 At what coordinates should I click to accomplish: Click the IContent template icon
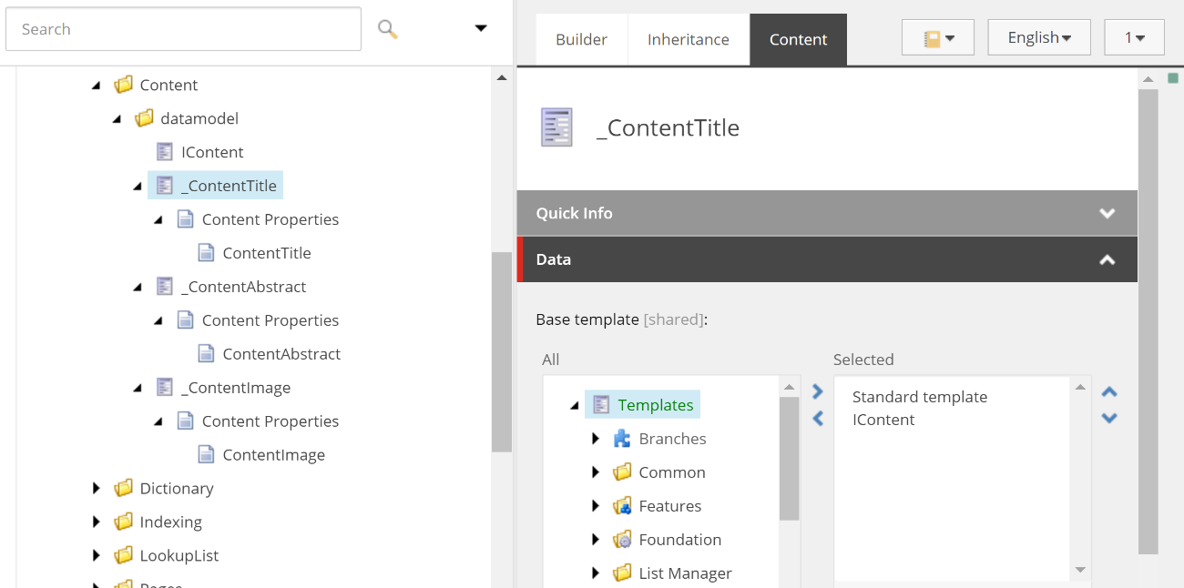[x=166, y=151]
